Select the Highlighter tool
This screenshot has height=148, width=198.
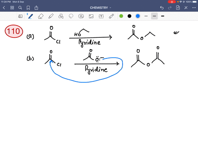pos(51,16)
